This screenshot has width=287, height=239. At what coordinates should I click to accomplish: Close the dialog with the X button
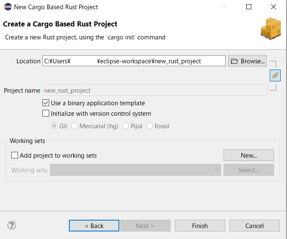[x=274, y=7]
